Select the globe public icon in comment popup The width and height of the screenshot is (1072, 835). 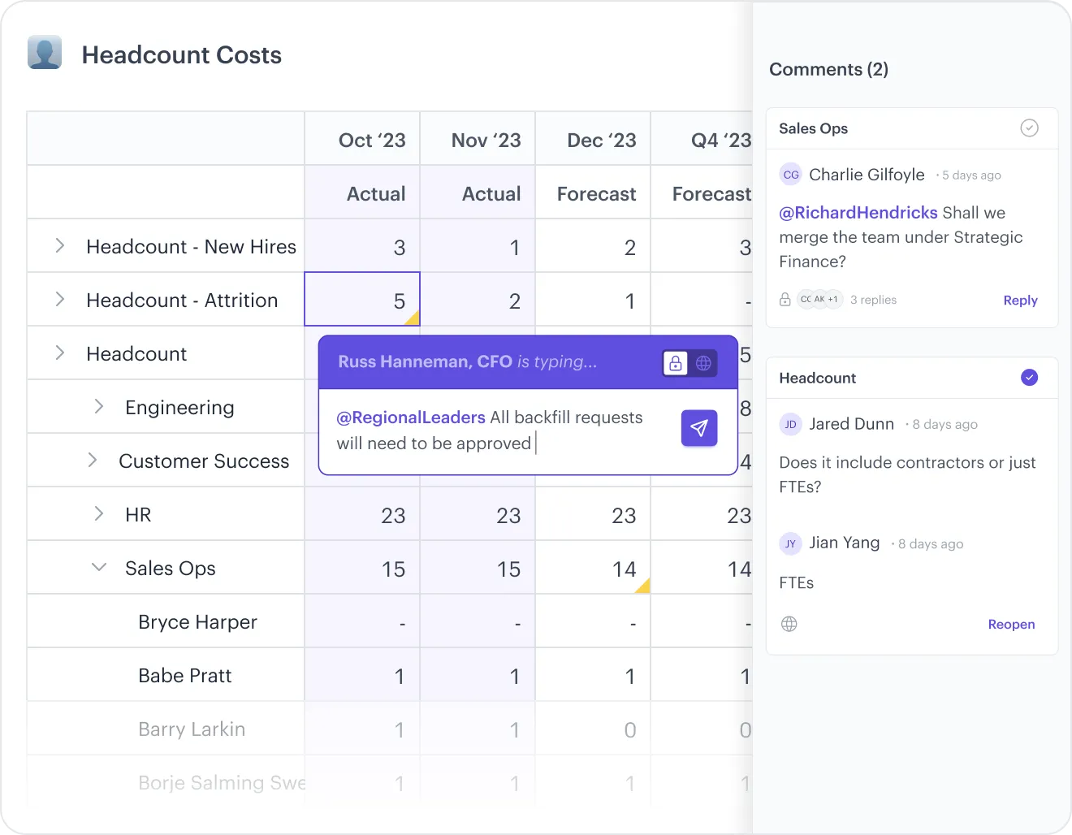click(704, 363)
